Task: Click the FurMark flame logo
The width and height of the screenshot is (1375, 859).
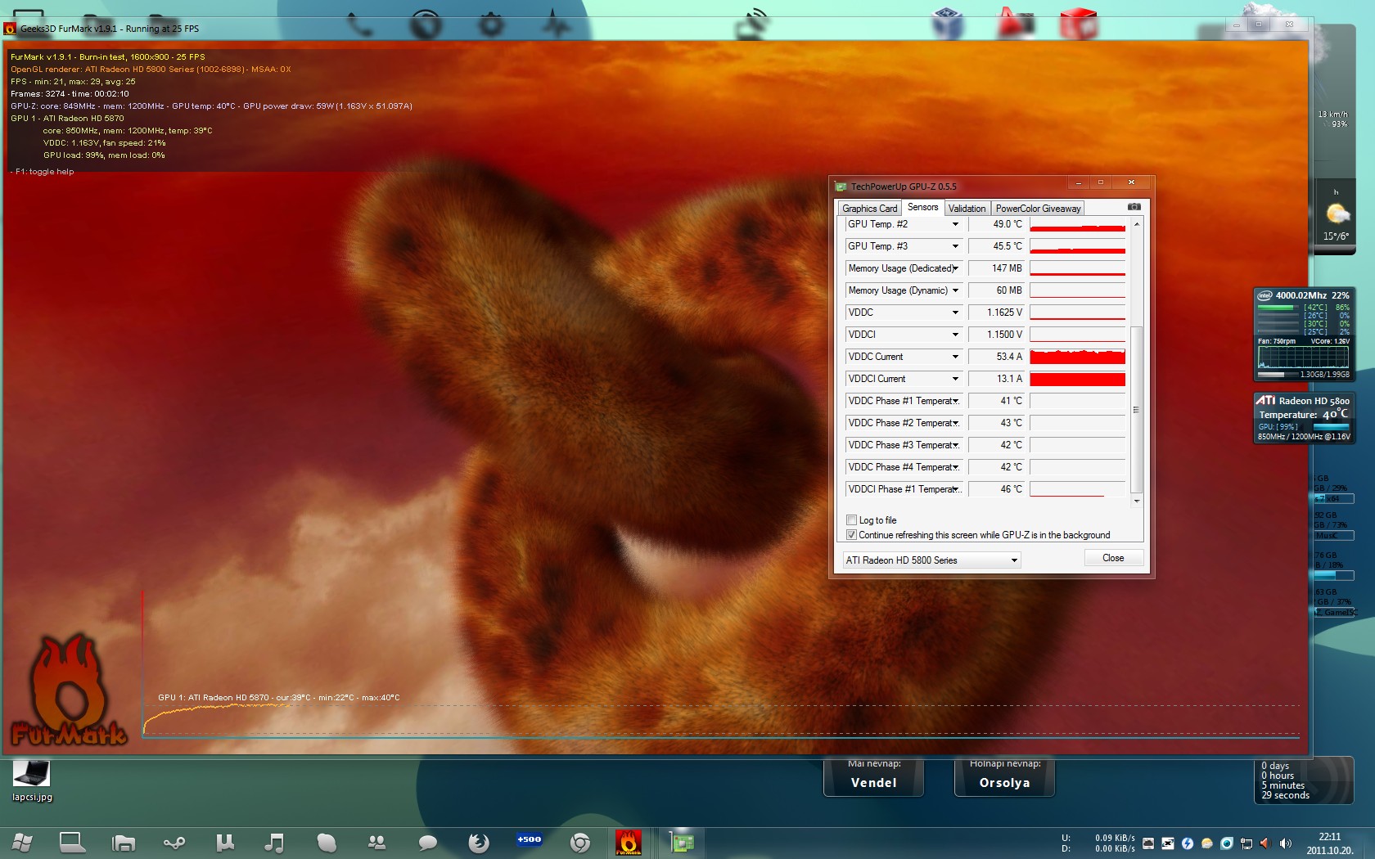Action: tap(69, 690)
